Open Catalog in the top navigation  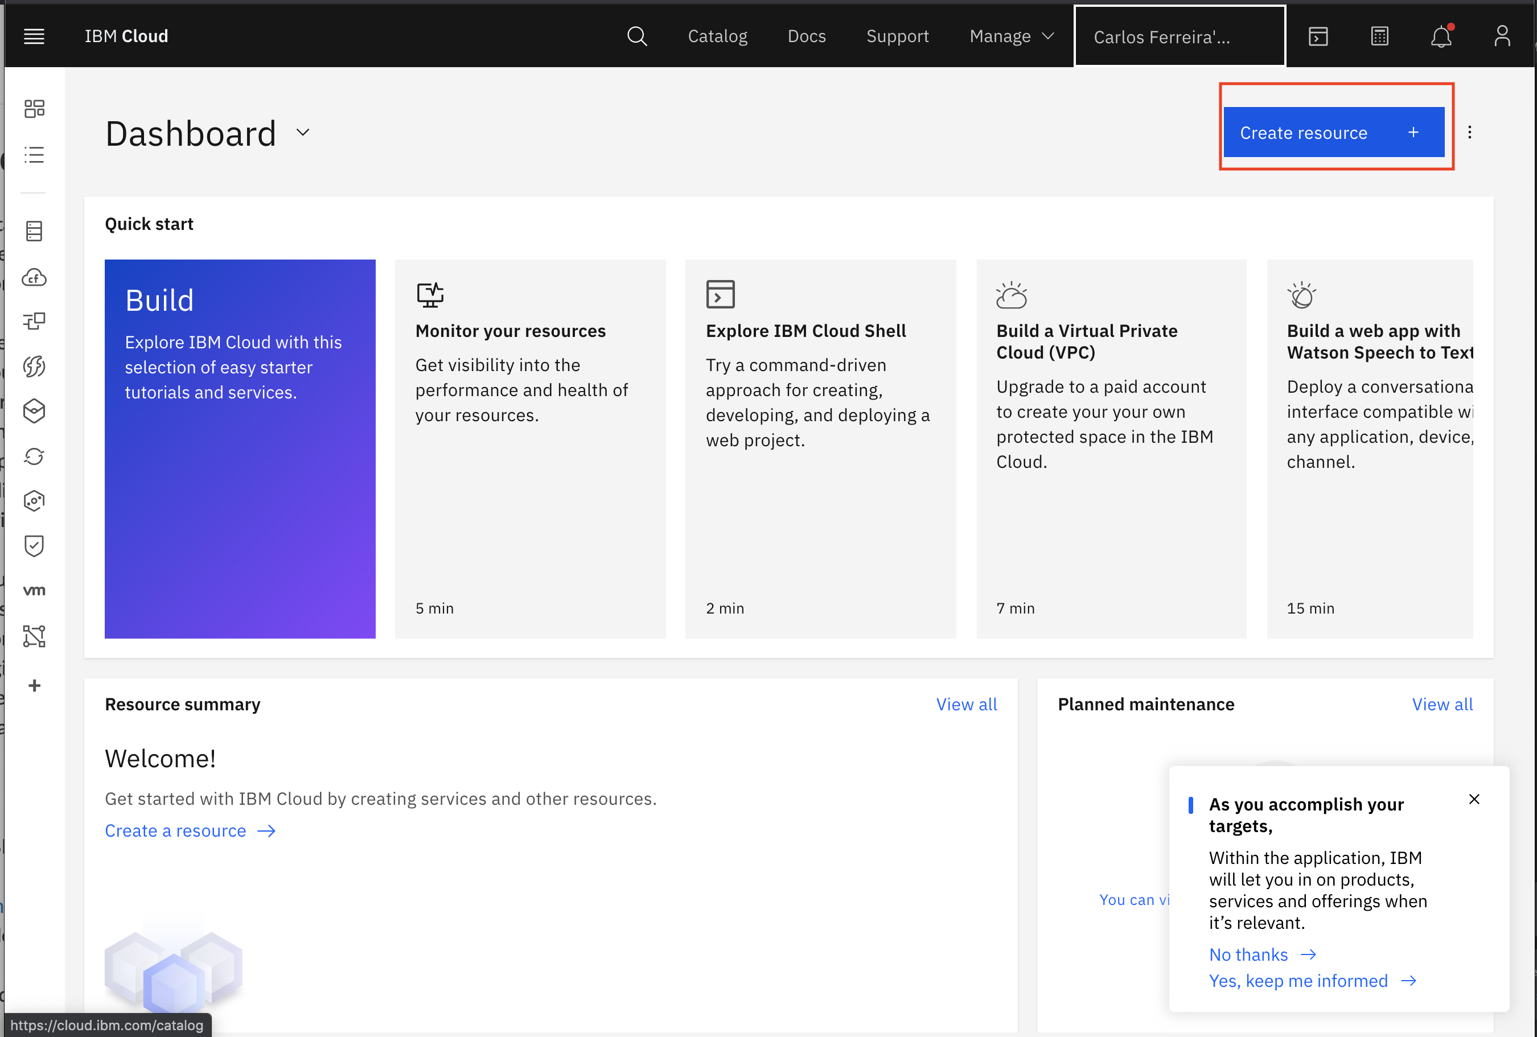tap(718, 36)
